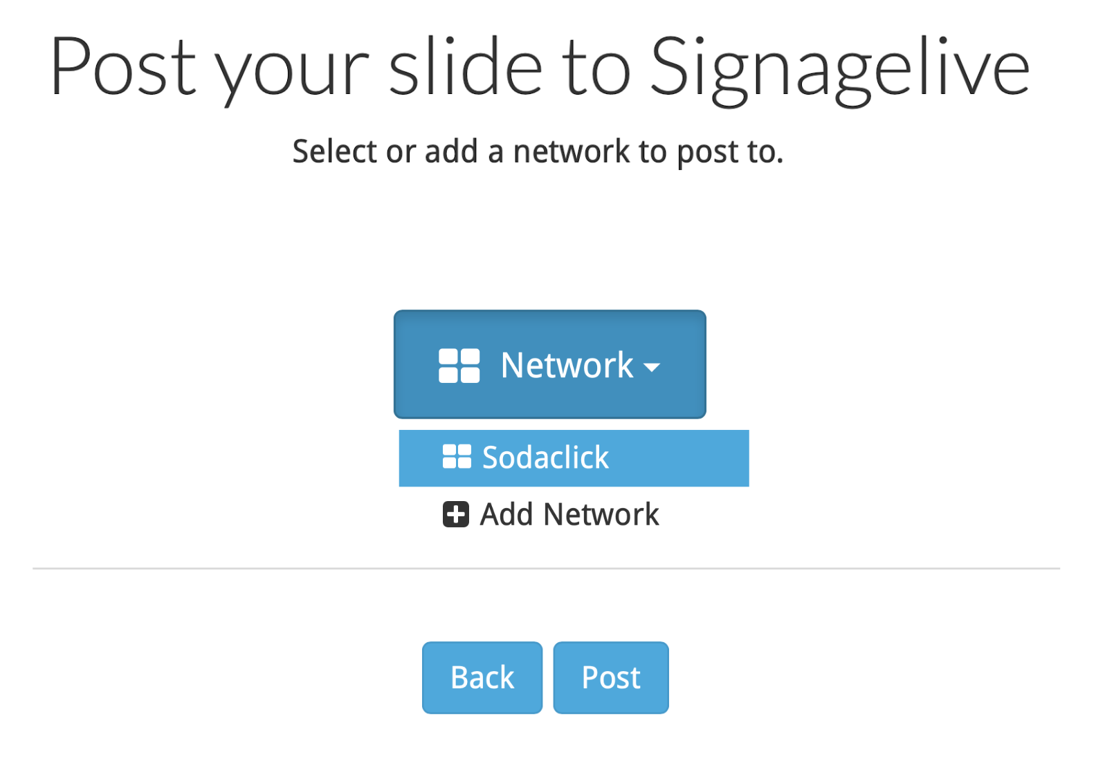Click the "Sodaclick" text label
Image resolution: width=1114 pixels, height=763 pixels.
(545, 458)
